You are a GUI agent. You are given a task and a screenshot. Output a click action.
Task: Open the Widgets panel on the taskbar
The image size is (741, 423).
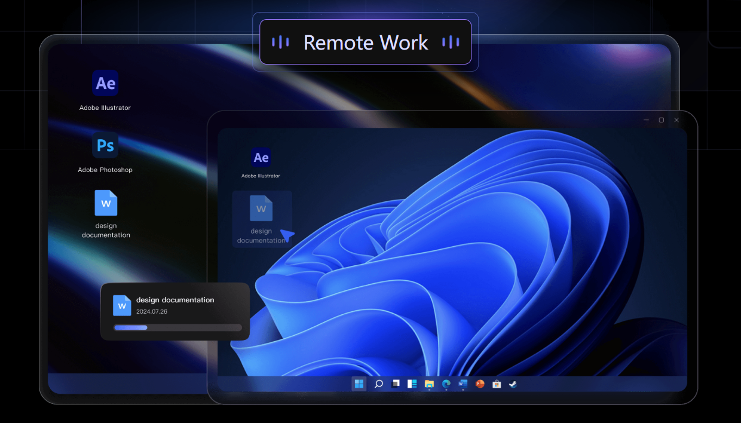[412, 384]
